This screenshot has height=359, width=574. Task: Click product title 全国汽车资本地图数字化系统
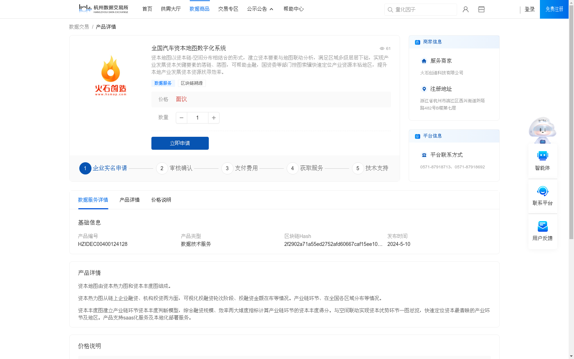pyautogui.click(x=189, y=48)
